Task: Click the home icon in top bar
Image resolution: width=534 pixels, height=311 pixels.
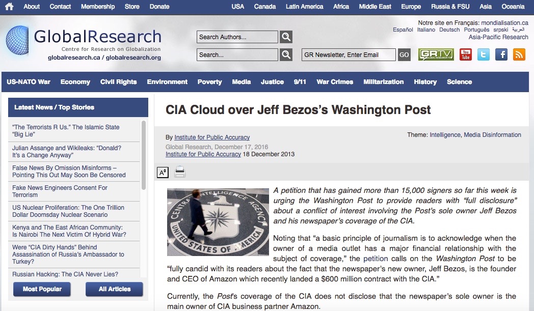Action: pyautogui.click(x=9, y=7)
